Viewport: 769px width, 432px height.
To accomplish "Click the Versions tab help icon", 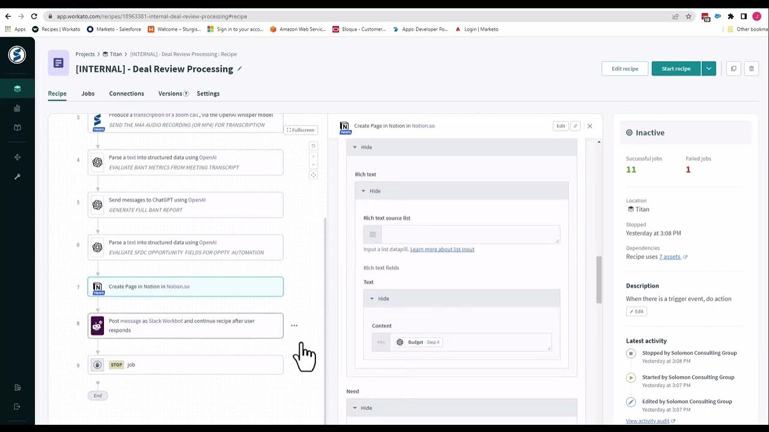I will click(186, 94).
